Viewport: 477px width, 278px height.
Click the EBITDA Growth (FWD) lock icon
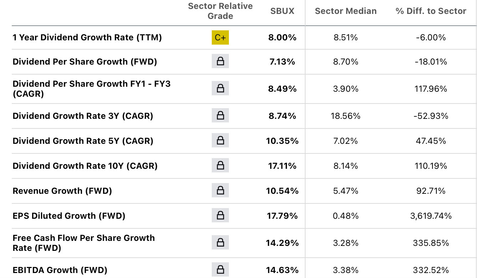(220, 270)
